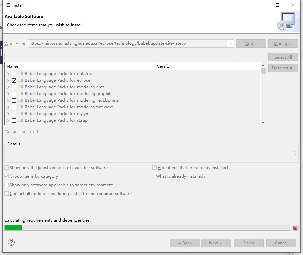This screenshot has height=255, width=303.
Task: Check Babel Language Packs for rt.rap
Action: click(14, 120)
